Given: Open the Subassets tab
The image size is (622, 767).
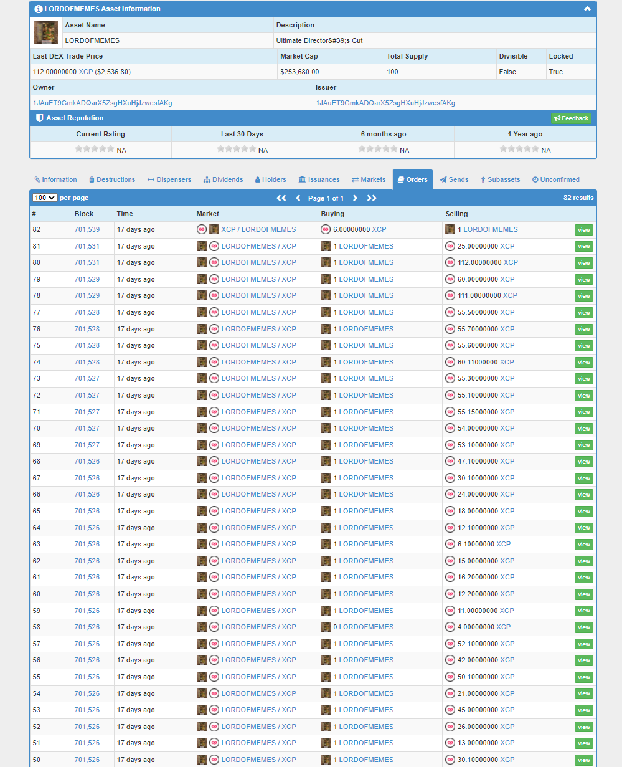Looking at the screenshot, I should point(500,179).
